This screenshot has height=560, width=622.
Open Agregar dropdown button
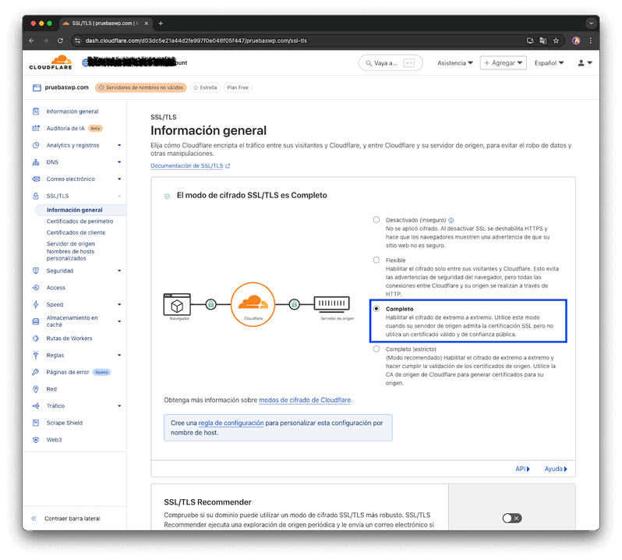point(503,62)
